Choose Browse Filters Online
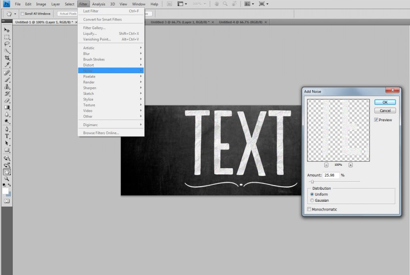Screen dimensions: 410x275 click(x=111, y=133)
